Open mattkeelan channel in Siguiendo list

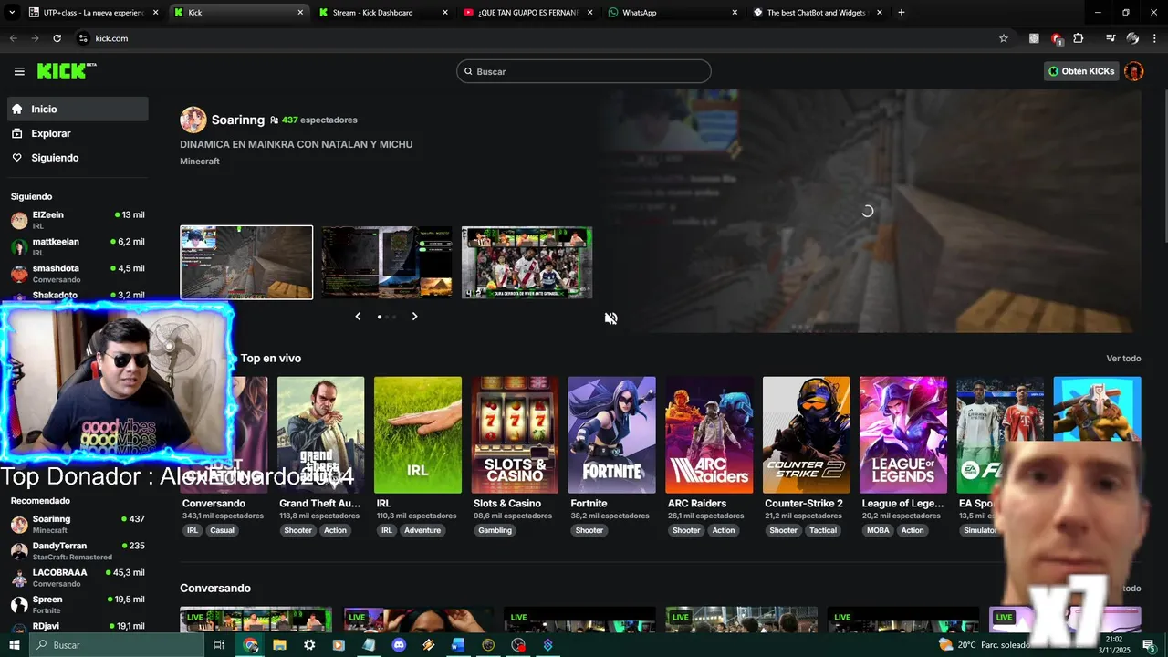[78, 246]
